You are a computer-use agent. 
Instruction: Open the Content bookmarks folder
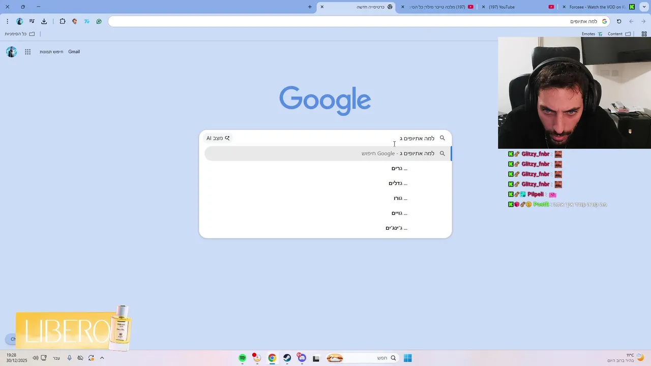coord(619,34)
